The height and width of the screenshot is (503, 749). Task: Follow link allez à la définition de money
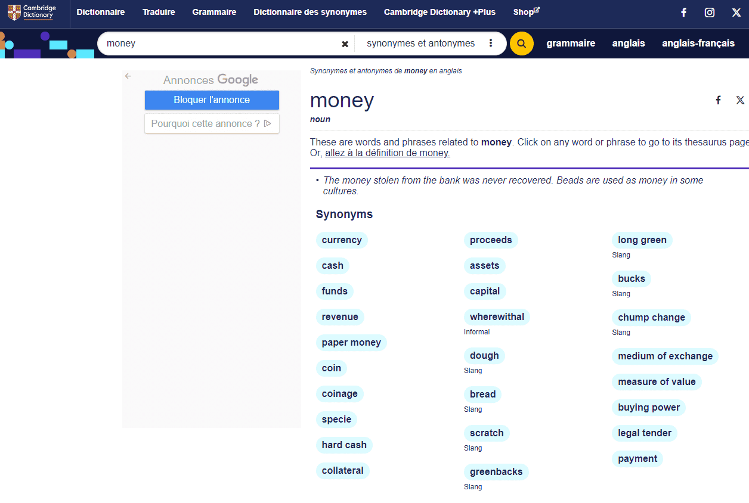tap(387, 153)
